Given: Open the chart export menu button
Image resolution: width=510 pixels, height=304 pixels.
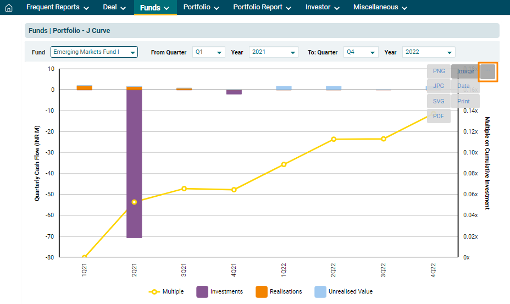Looking at the screenshot, I should coord(487,71).
